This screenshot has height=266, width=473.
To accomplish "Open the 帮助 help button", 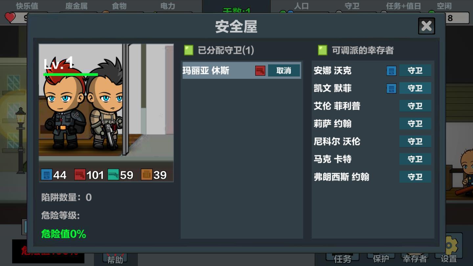I will 115,259.
